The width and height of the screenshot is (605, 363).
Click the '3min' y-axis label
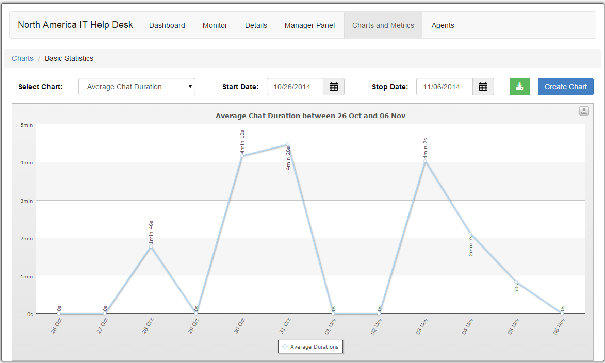[27, 201]
